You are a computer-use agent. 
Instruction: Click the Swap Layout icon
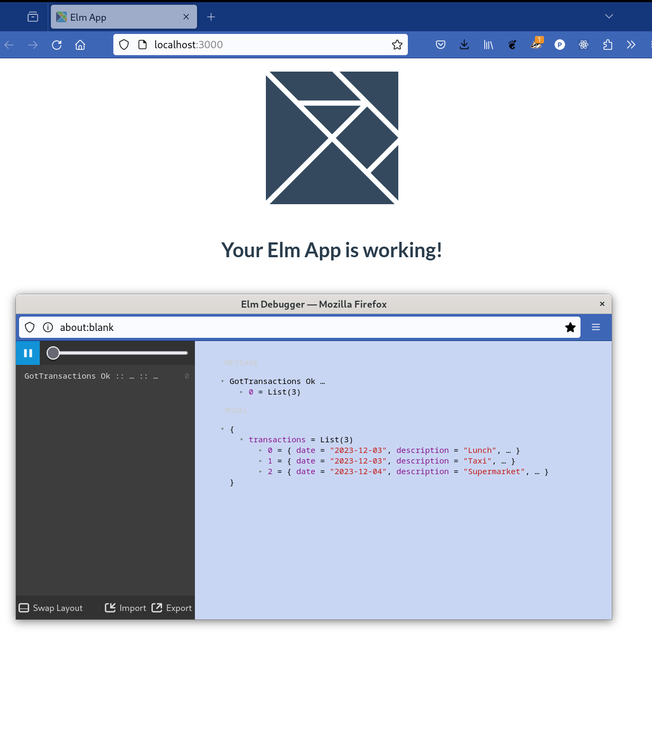(x=24, y=608)
